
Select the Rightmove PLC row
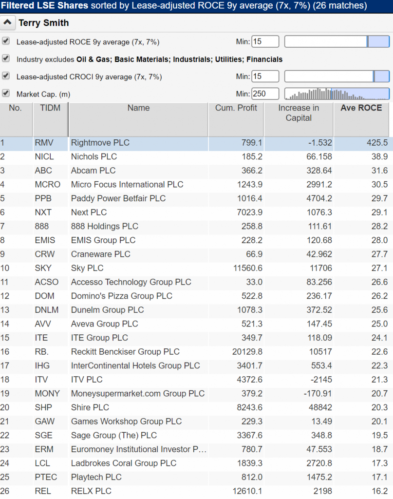tap(197, 143)
